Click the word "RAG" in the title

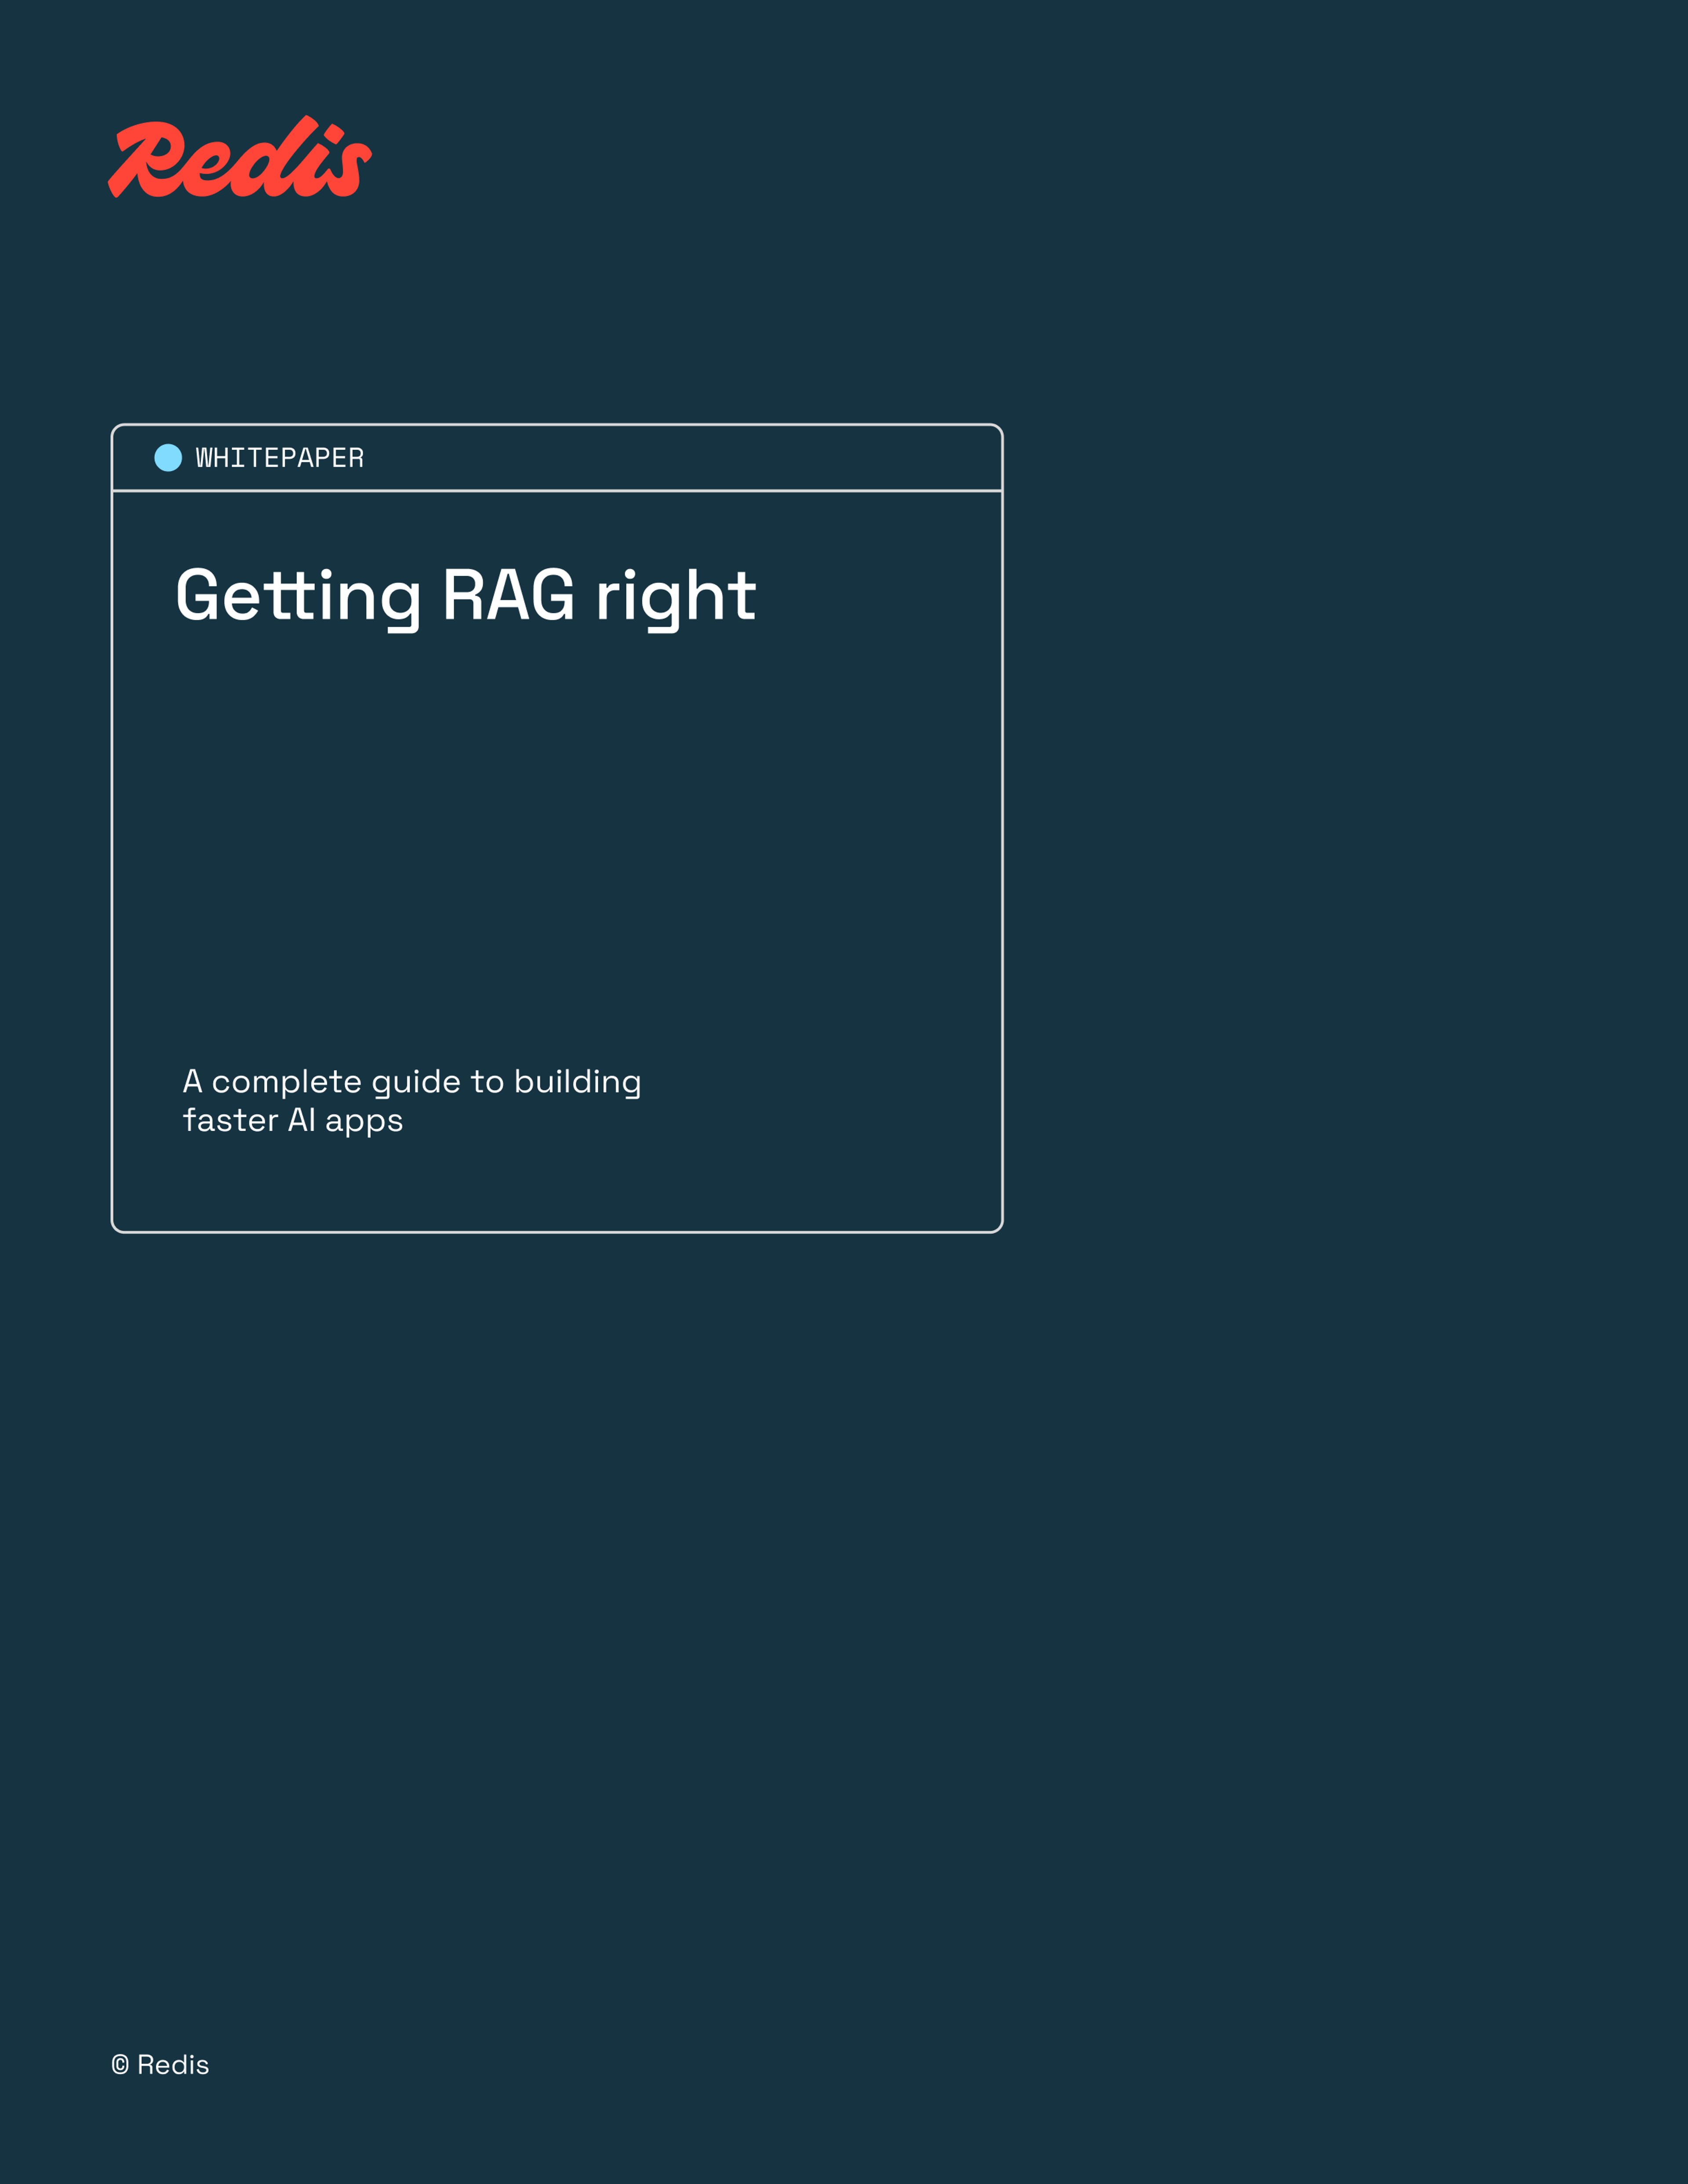[508, 596]
